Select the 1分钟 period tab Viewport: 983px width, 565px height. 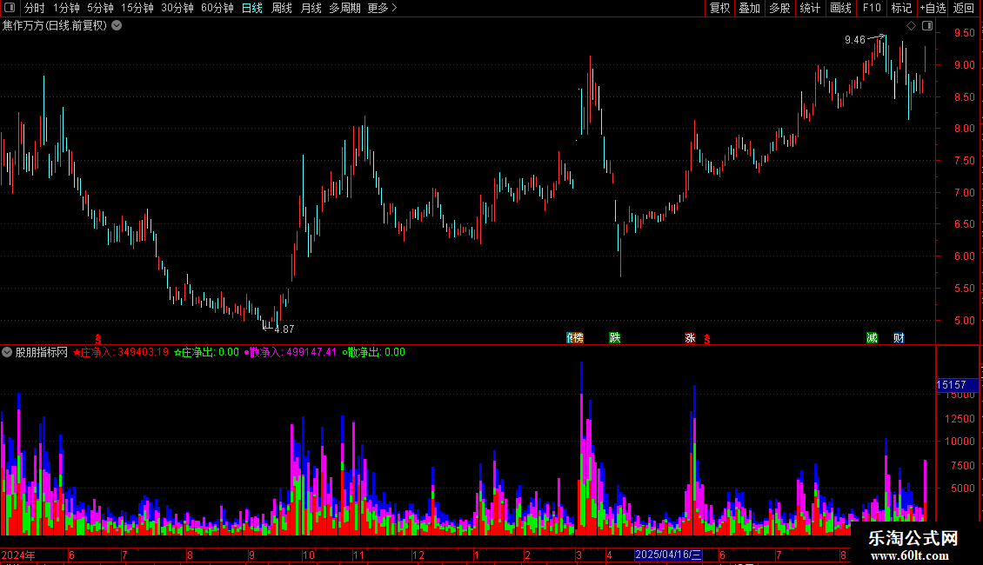pos(66,8)
